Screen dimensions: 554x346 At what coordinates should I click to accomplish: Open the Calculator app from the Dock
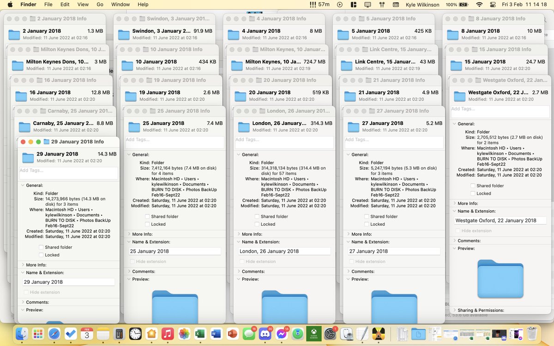coord(119,333)
